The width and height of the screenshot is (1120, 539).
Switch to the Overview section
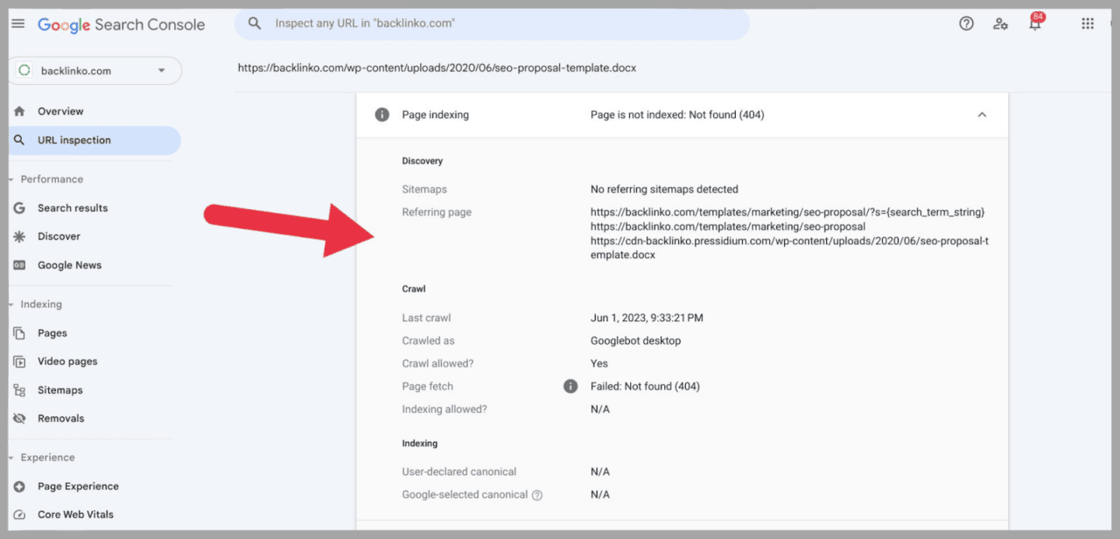60,111
